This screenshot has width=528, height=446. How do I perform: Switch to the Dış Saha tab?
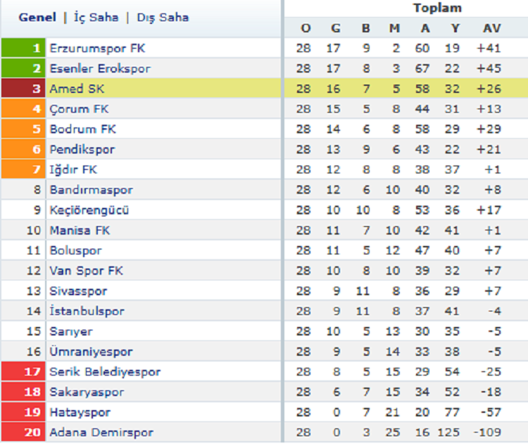[x=162, y=18]
